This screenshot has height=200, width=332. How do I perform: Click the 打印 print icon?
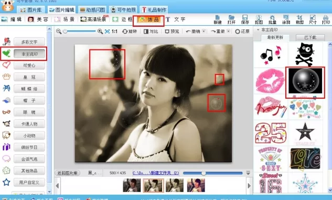(326, 20)
